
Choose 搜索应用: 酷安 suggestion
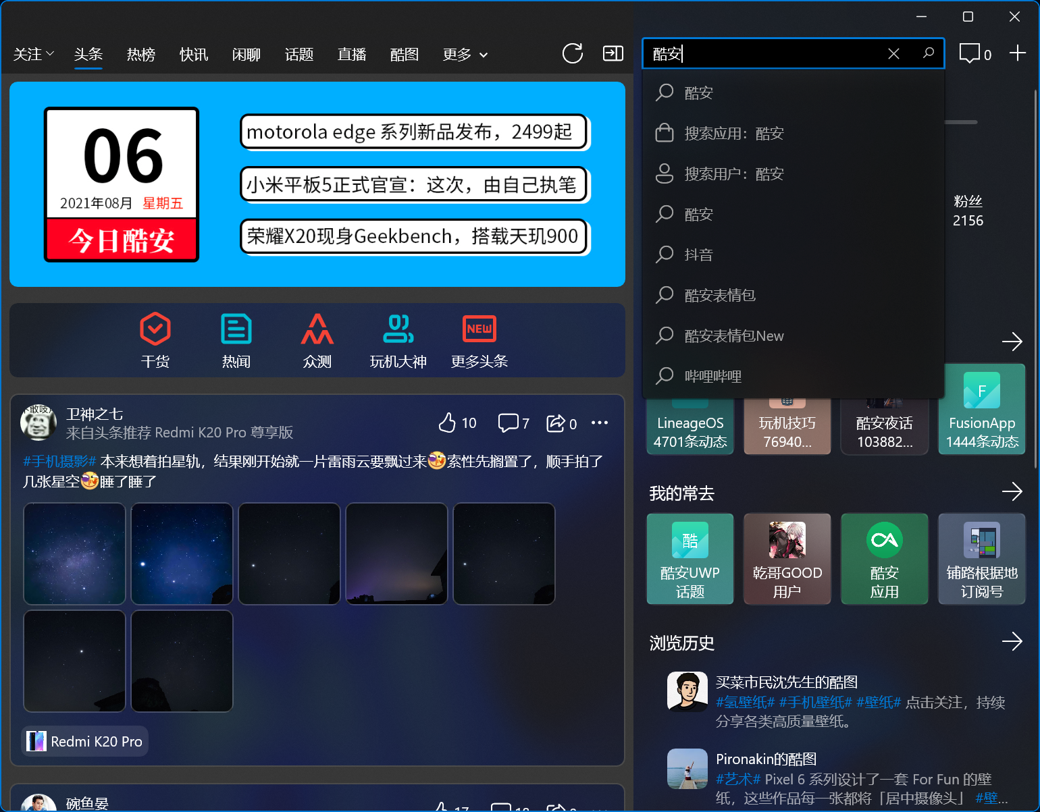[793, 133]
